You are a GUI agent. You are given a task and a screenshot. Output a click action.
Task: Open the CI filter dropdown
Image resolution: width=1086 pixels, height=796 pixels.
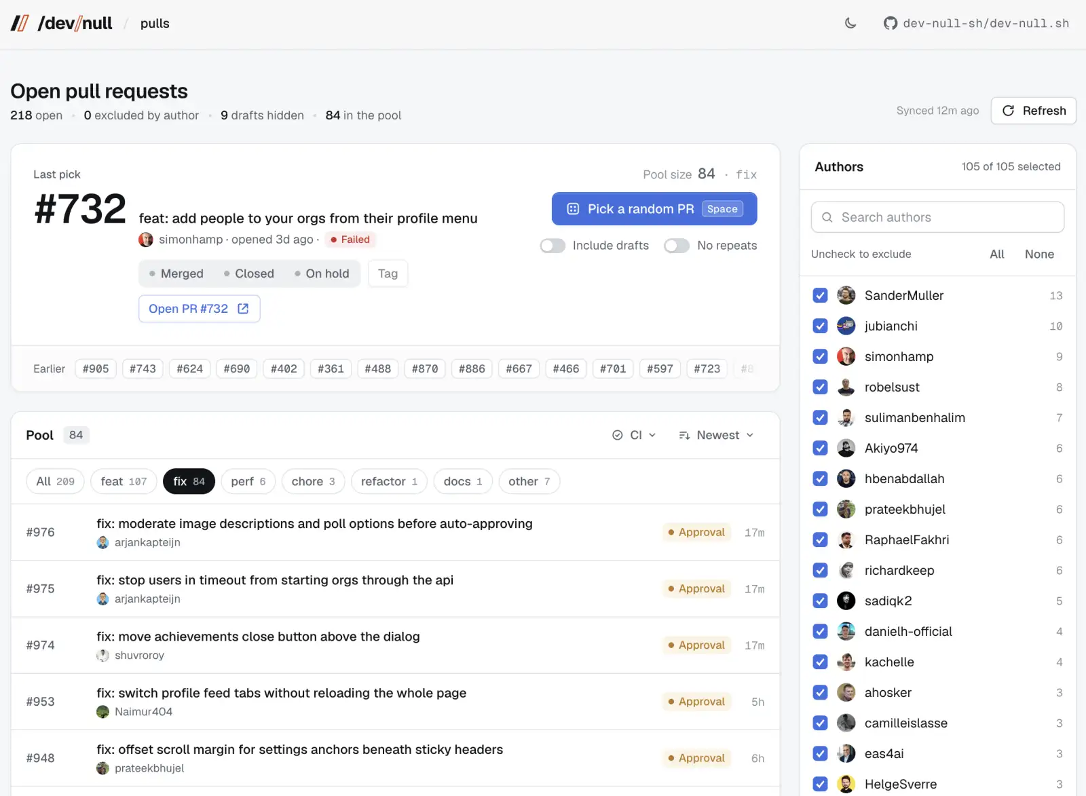634,435
